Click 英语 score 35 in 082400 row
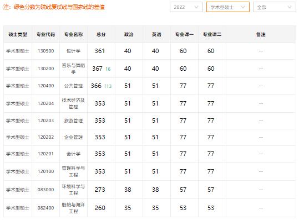 click(x=155, y=208)
